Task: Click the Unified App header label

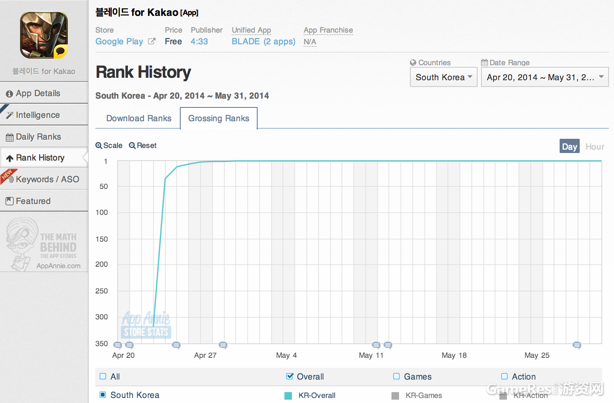Action: (251, 30)
